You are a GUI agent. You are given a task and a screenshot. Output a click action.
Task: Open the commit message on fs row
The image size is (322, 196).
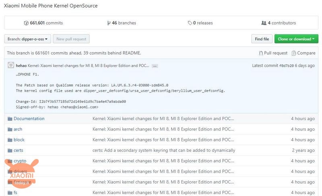(x=163, y=192)
